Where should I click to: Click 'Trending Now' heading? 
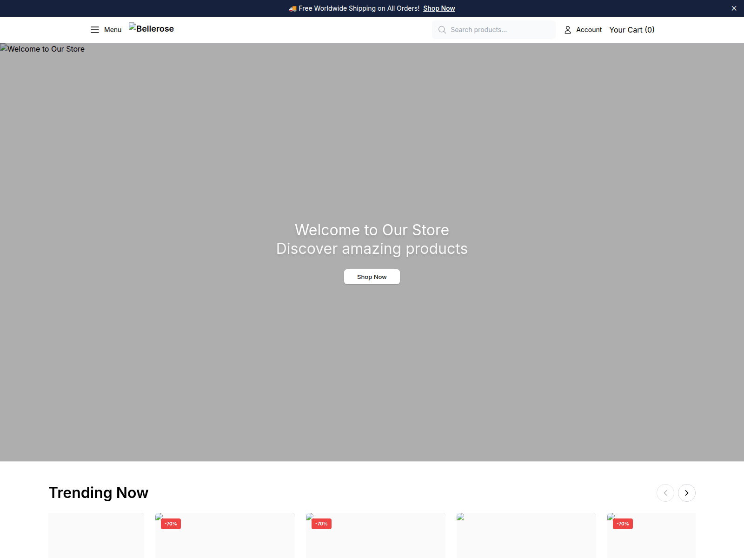(99, 493)
